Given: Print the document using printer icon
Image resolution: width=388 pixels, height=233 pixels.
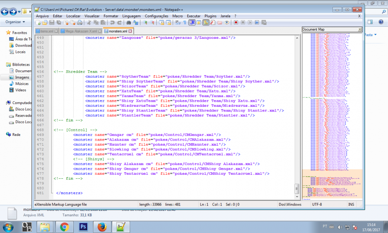Looking at the screenshot, I should pyautogui.click(x=80, y=23).
